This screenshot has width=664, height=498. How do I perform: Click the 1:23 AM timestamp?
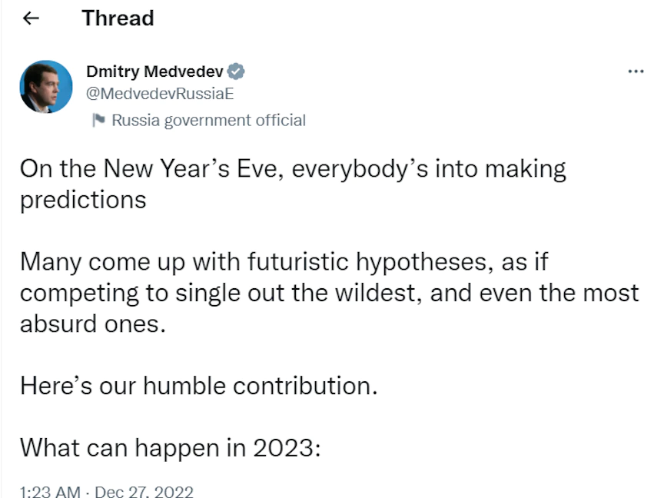[50, 491]
